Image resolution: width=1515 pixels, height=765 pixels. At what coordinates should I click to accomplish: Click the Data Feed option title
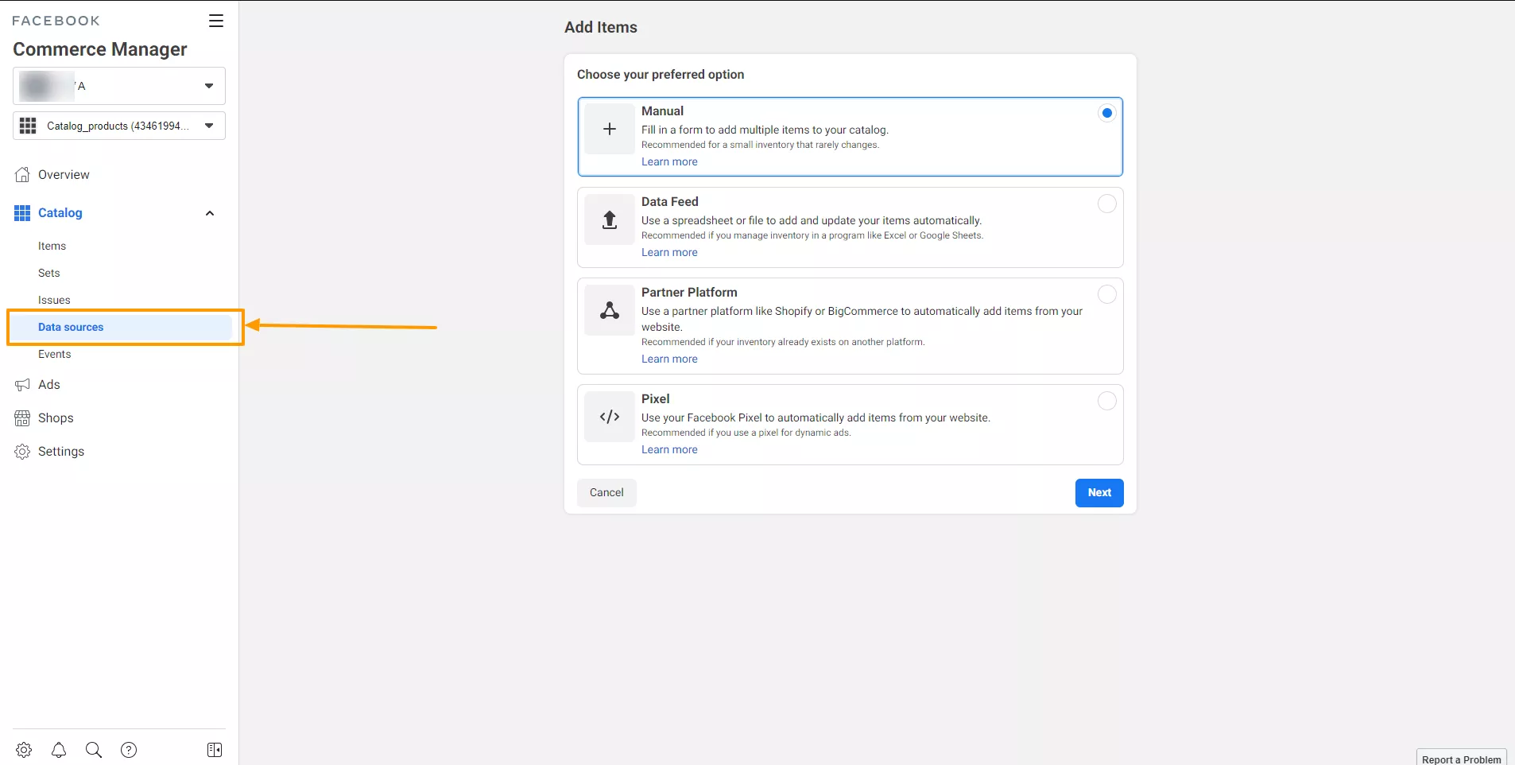(670, 202)
